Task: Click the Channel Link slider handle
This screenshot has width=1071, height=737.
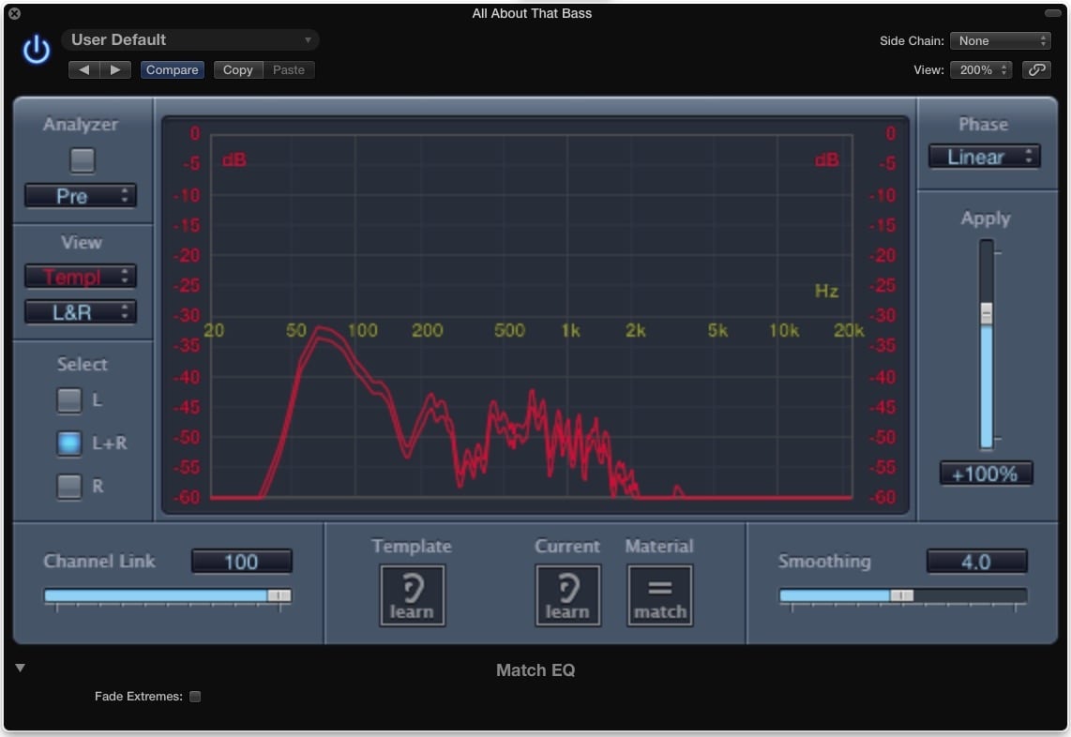Action: point(279,595)
